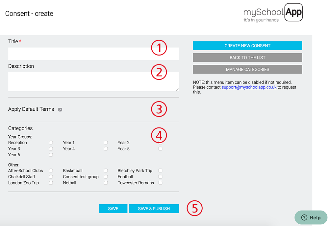Open the Help chat widget

(x=311, y=217)
